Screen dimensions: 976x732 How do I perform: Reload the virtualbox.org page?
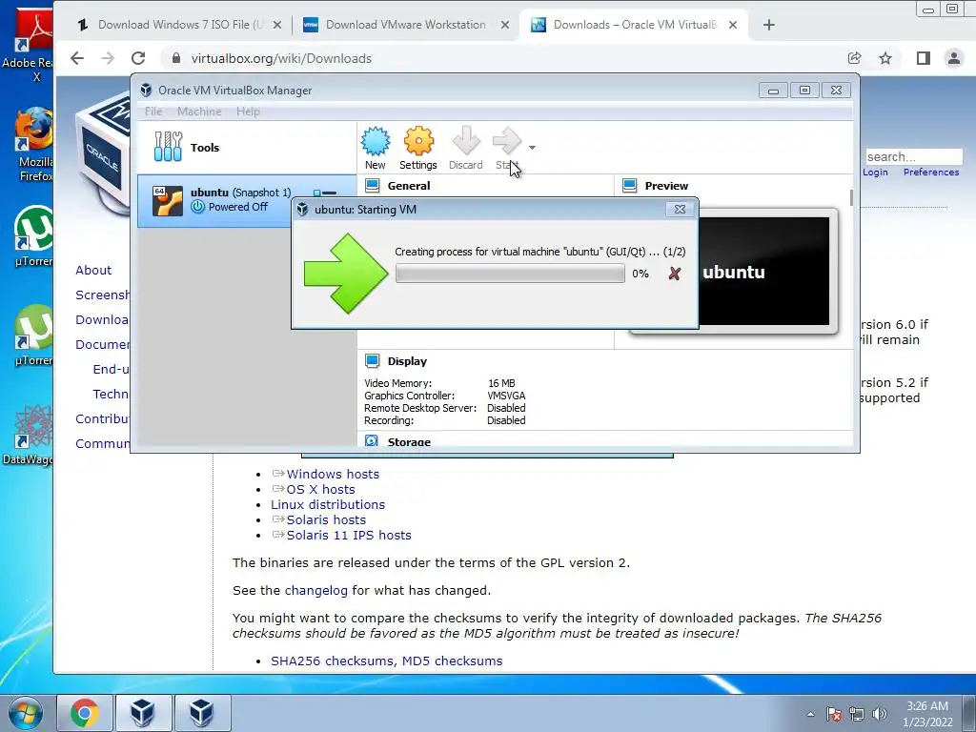pos(138,58)
